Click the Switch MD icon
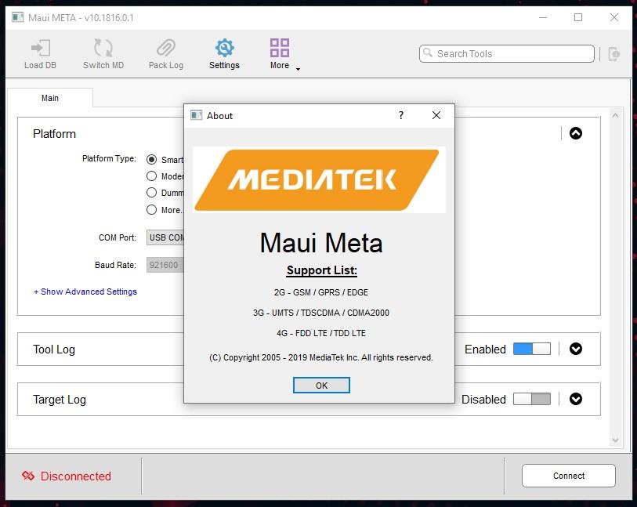The height and width of the screenshot is (507, 637). (103, 49)
